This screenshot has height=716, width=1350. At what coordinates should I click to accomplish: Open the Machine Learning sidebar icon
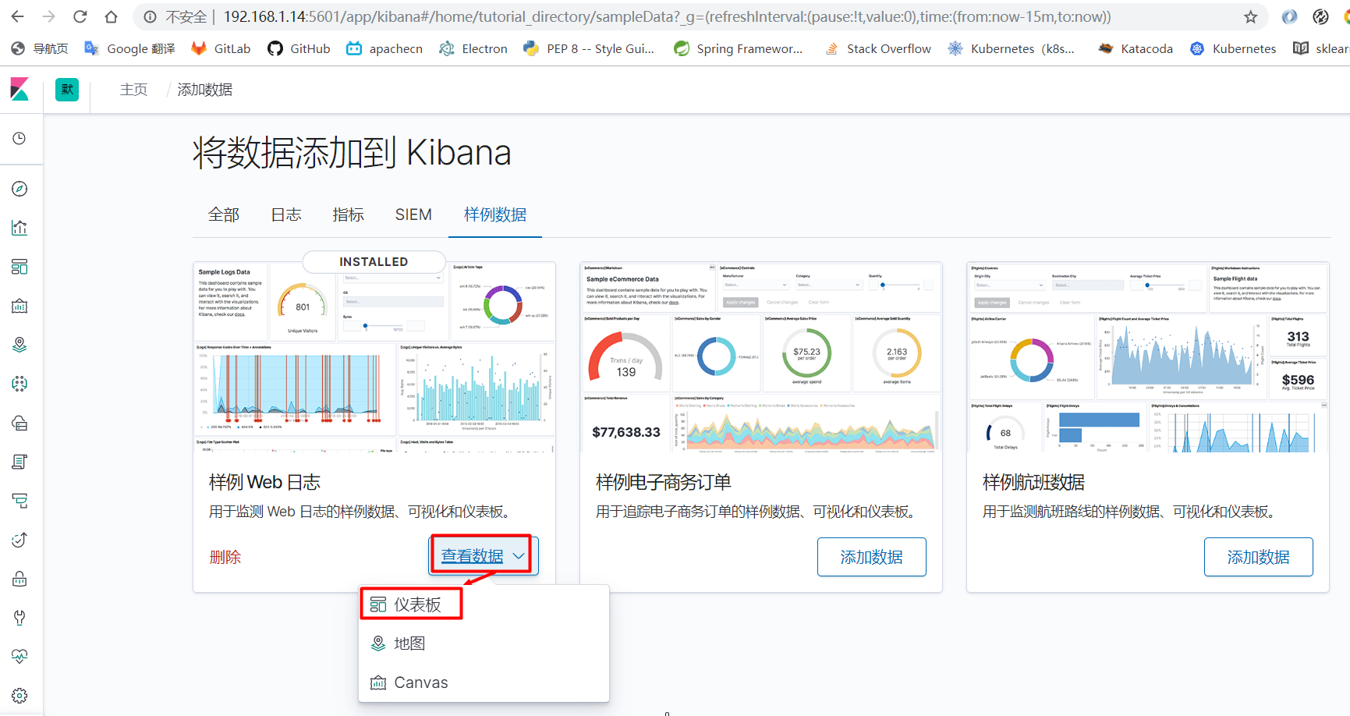(19, 383)
